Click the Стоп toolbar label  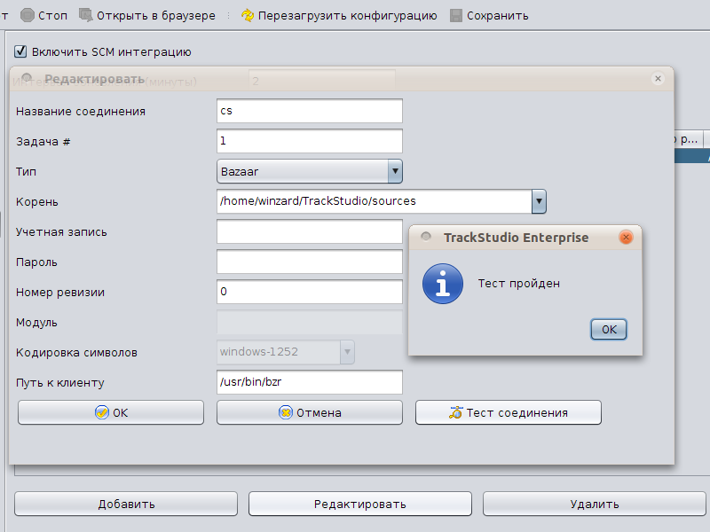52,16
